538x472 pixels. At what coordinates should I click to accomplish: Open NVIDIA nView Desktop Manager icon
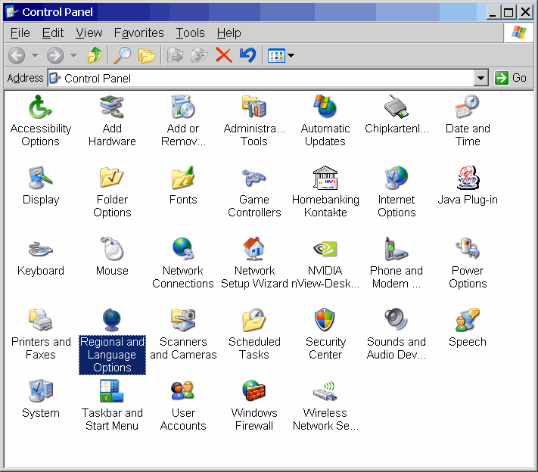[325, 250]
